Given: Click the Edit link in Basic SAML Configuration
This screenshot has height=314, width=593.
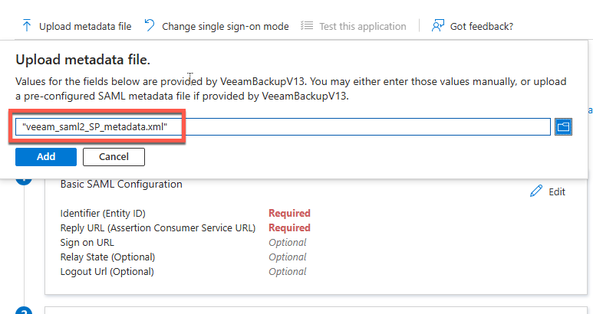Looking at the screenshot, I should (x=557, y=191).
